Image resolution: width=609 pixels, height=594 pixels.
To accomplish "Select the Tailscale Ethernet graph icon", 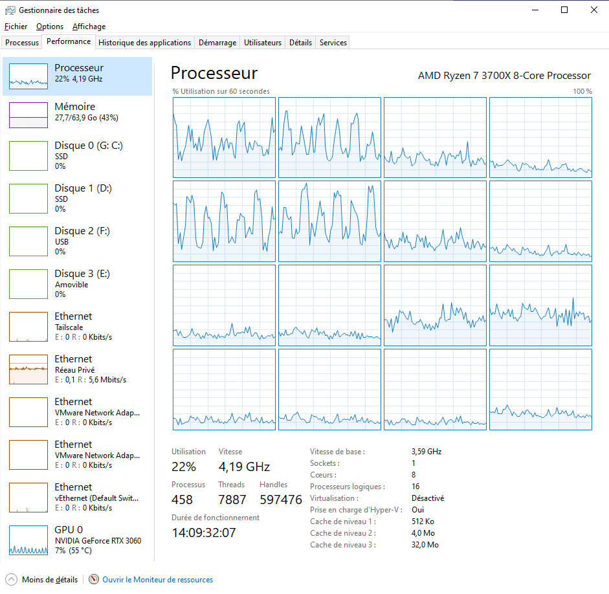I will 28,327.
